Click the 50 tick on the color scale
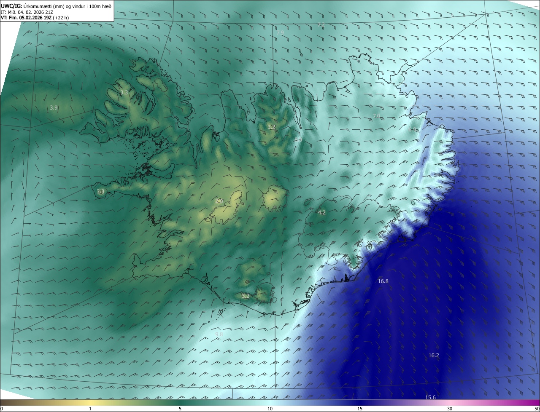 click(537, 409)
